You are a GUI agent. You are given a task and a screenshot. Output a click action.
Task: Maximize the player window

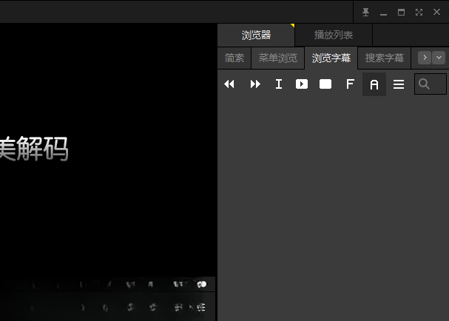(x=401, y=12)
